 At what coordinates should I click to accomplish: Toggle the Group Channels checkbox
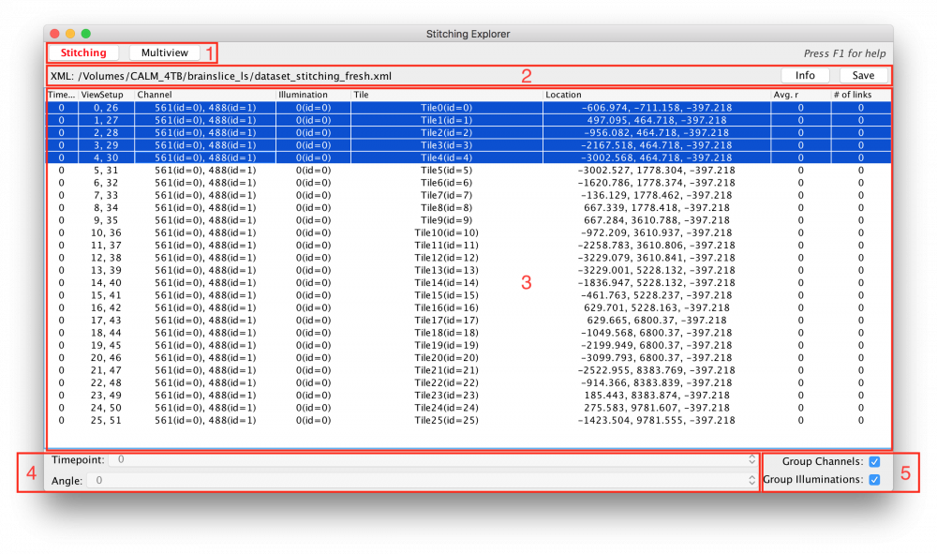point(876,460)
